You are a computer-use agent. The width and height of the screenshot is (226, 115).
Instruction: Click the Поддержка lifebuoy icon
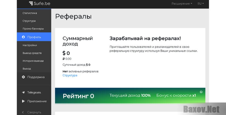(23, 77)
